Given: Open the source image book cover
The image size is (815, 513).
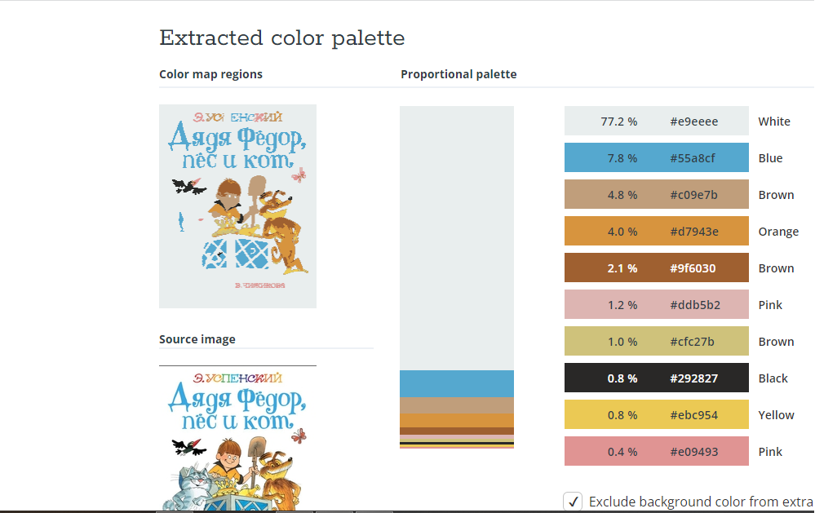Looking at the screenshot, I should (x=237, y=438).
